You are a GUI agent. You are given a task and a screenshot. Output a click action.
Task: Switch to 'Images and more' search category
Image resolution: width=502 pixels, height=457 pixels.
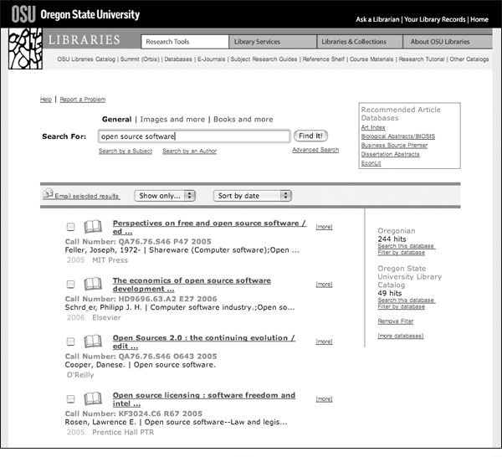(172, 120)
